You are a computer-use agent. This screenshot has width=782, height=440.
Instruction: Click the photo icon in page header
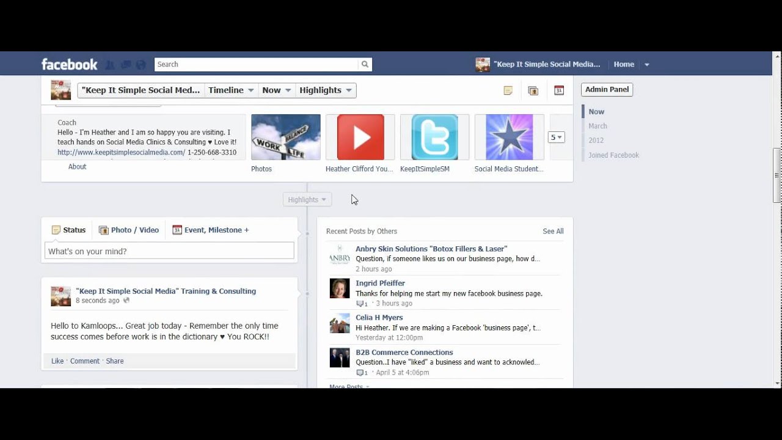click(533, 90)
